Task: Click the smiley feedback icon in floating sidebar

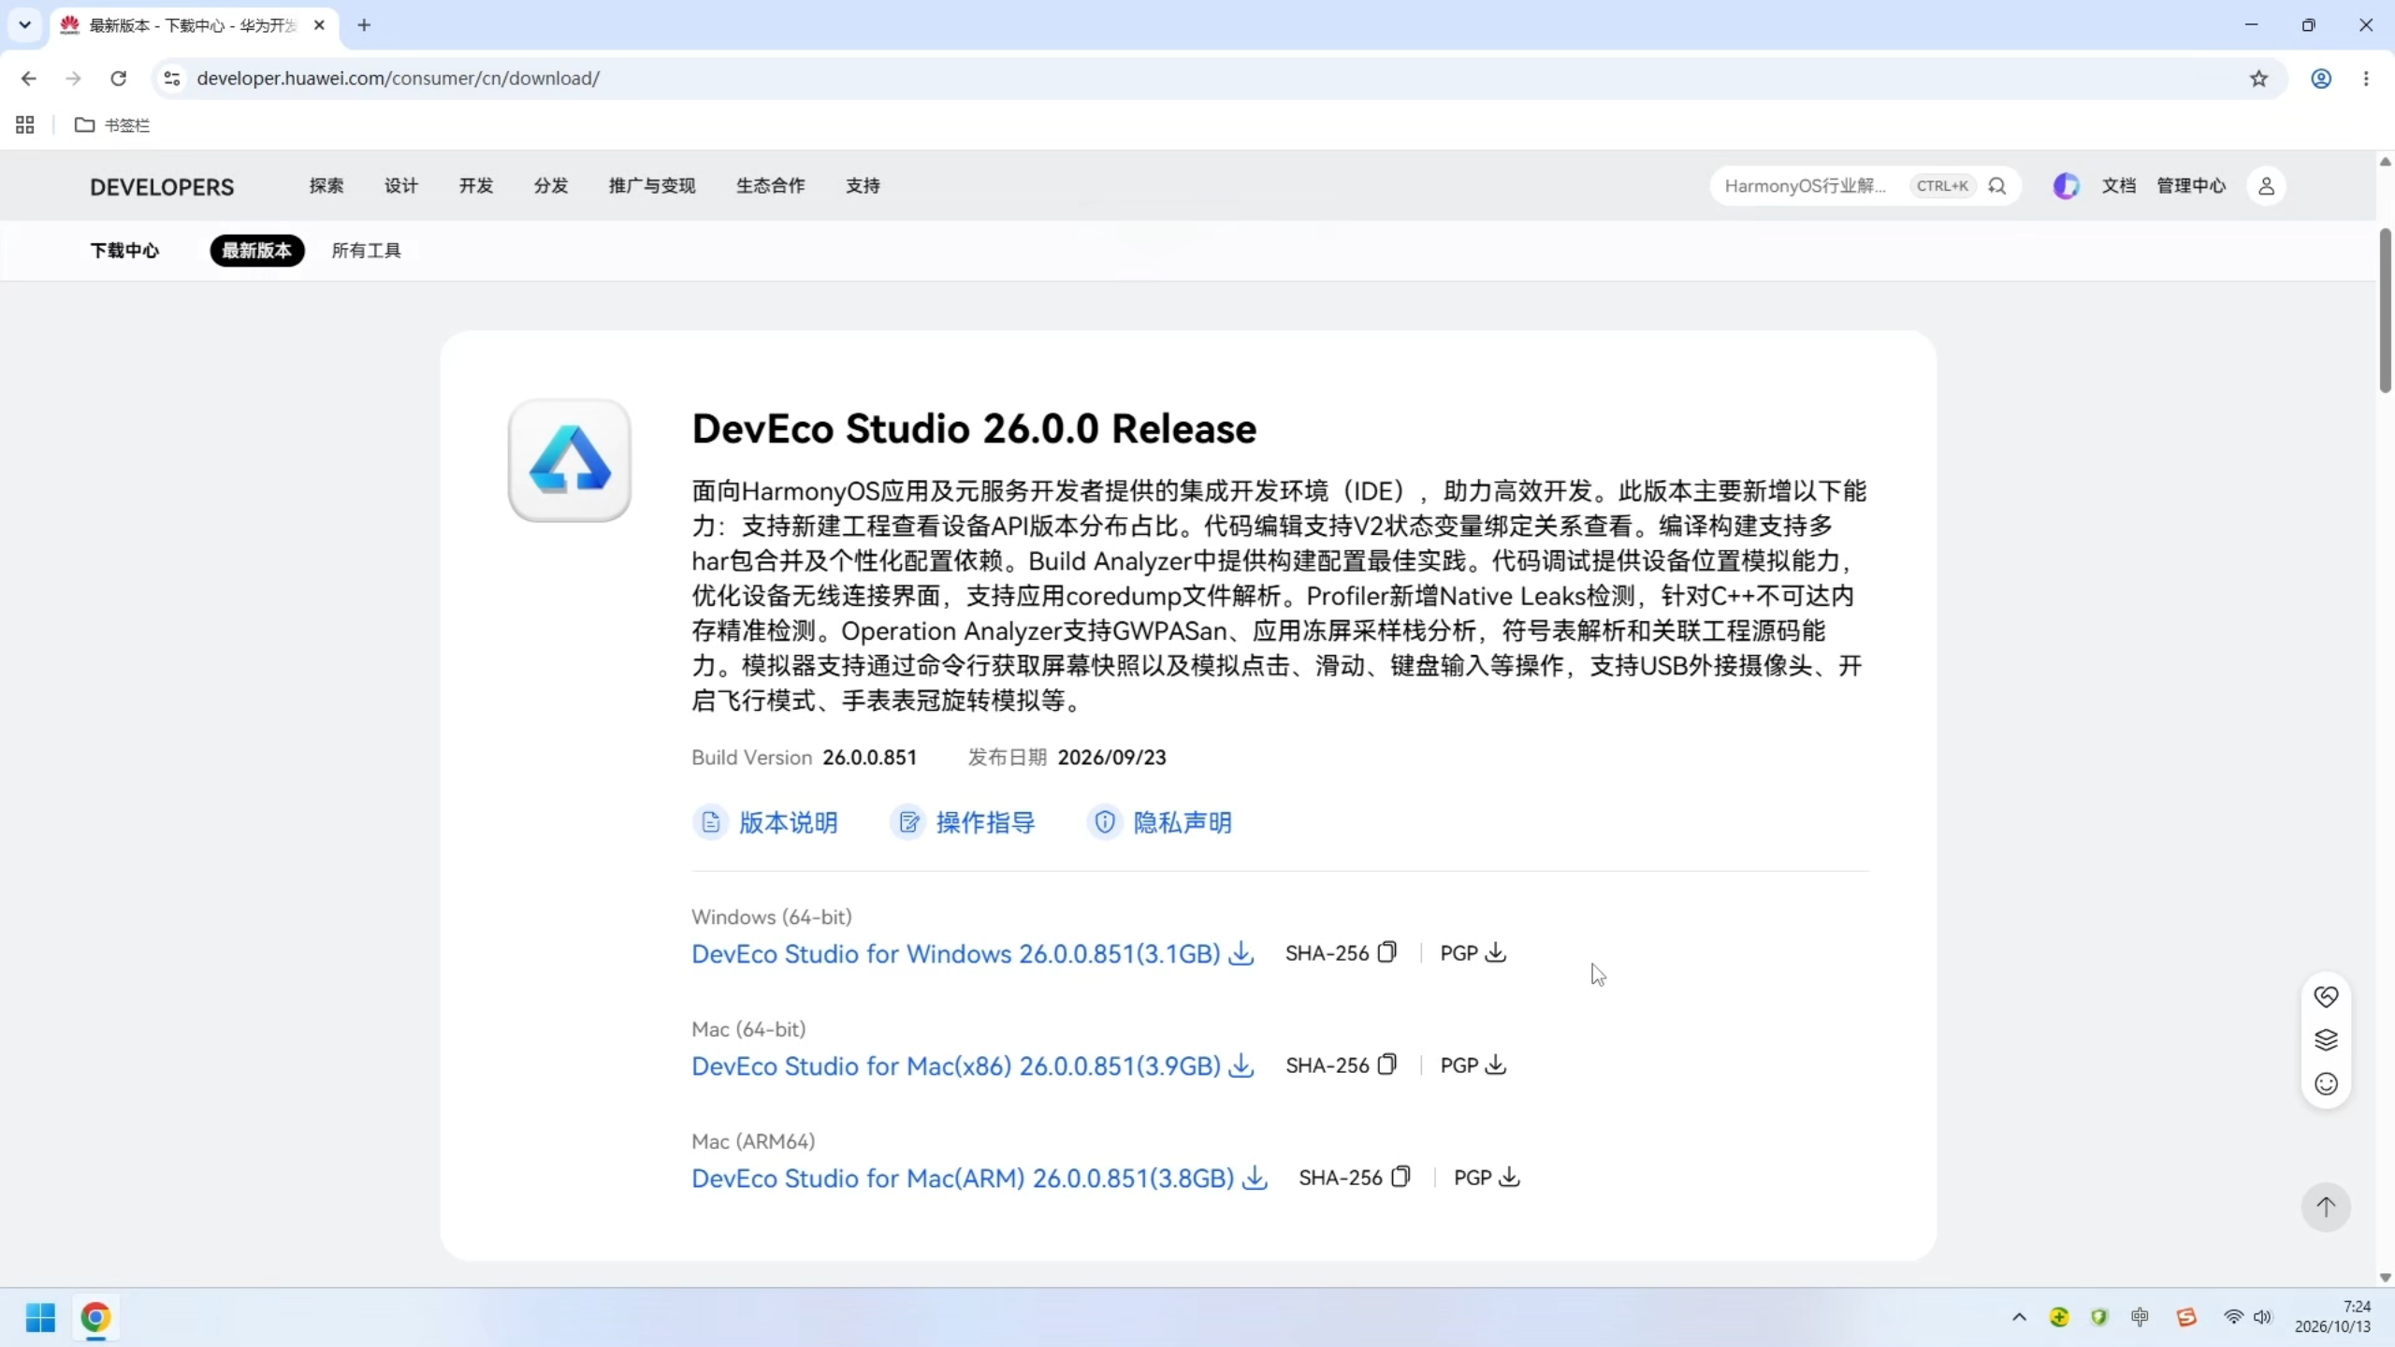Action: (2326, 1084)
